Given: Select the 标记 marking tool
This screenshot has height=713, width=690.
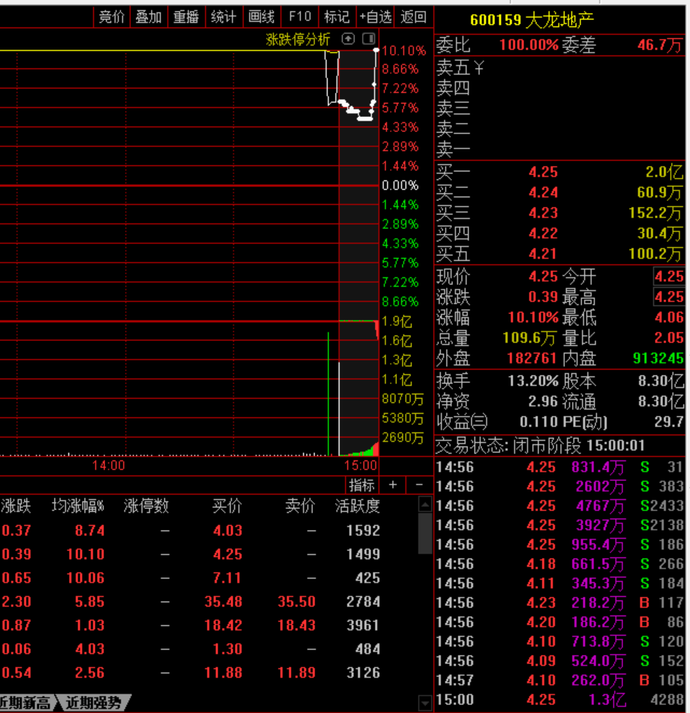Looking at the screenshot, I should click(336, 16).
